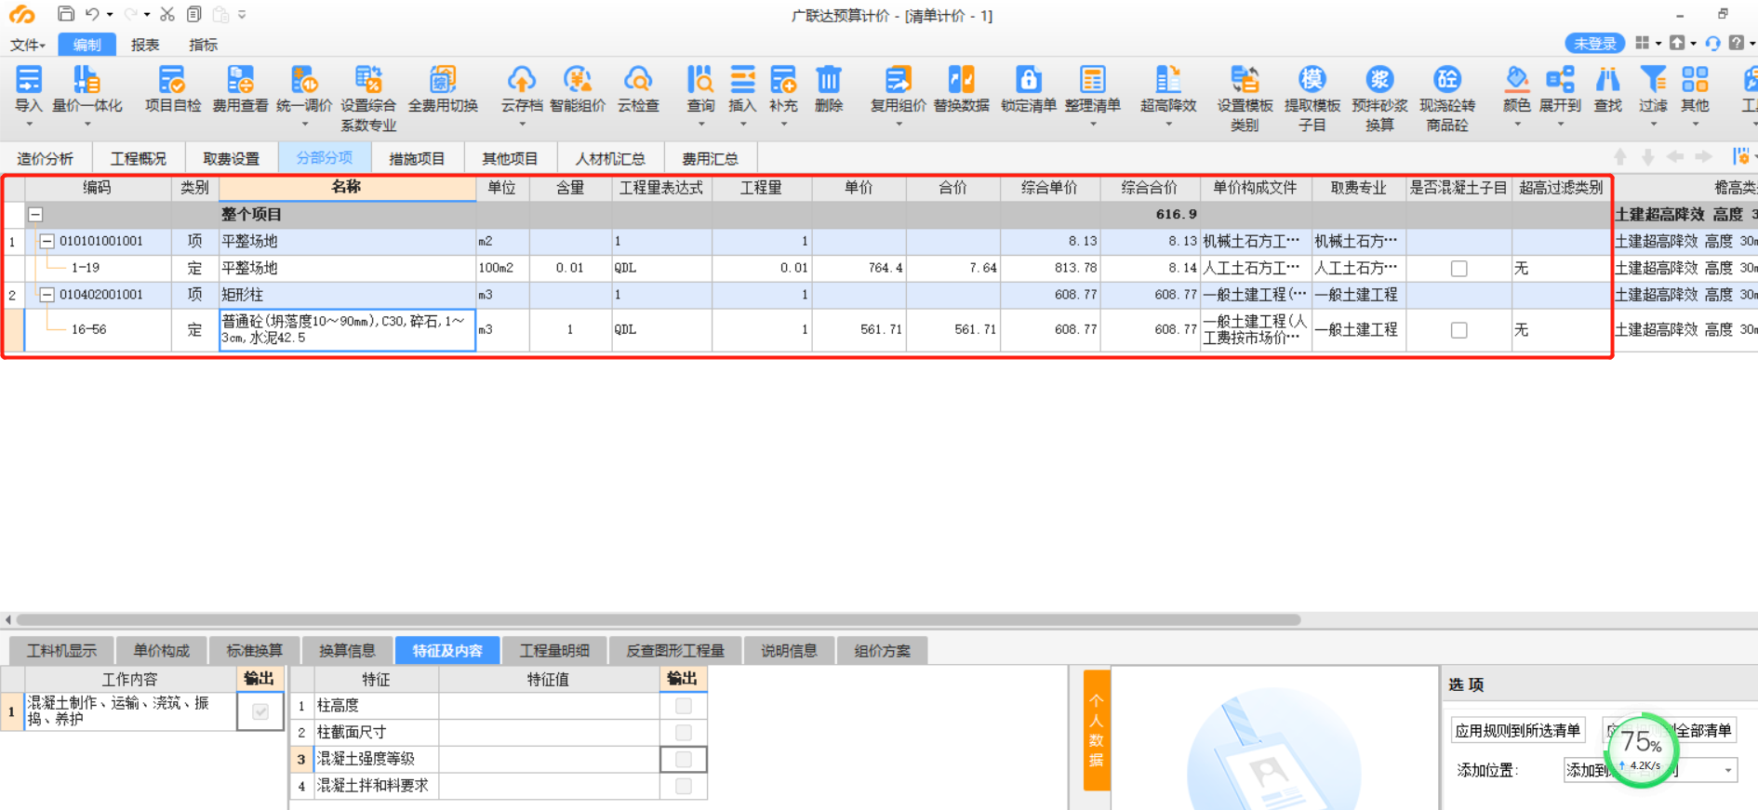
Task: Open the 人材机汇总 tab
Action: coord(610,159)
